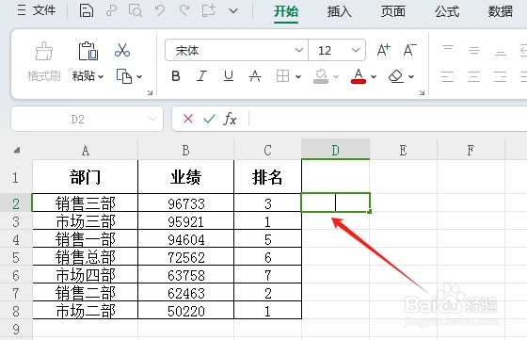Cut selection with the scissors icon
Image resolution: width=527 pixels, height=340 pixels.
[122, 51]
